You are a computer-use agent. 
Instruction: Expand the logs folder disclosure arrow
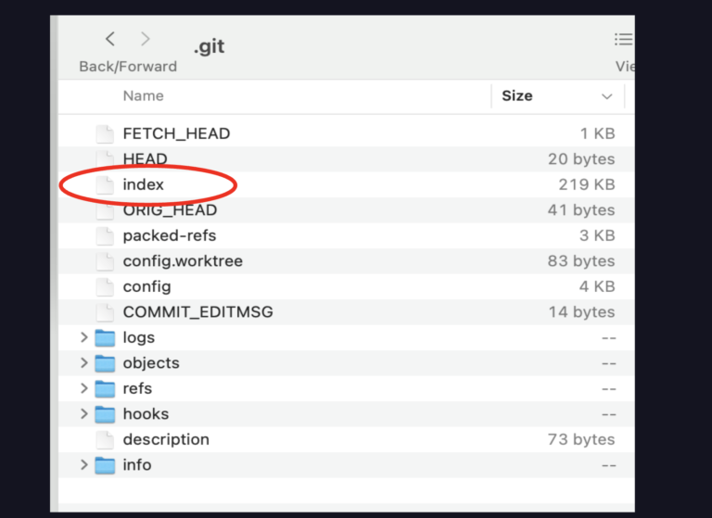(x=84, y=337)
